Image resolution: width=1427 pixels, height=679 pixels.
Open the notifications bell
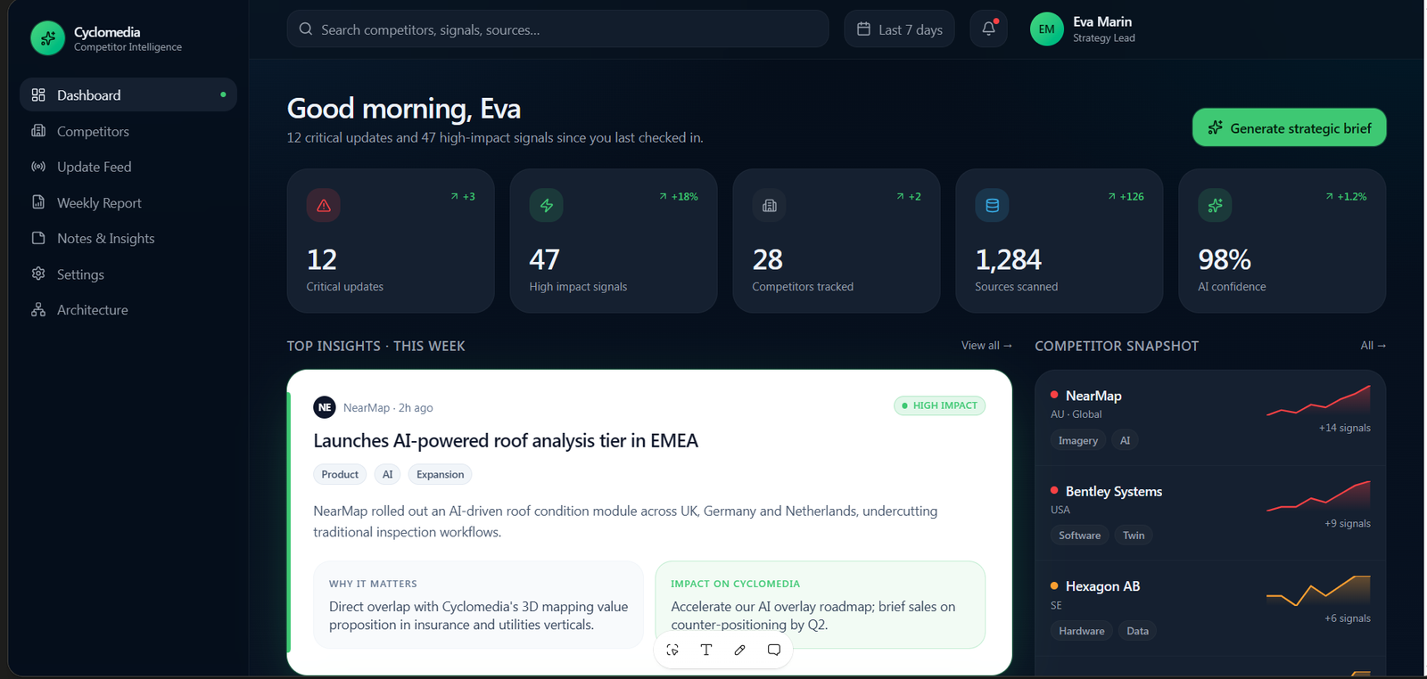pyautogui.click(x=988, y=29)
